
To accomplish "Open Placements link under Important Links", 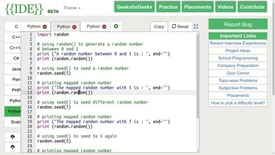I will click(238, 96).
